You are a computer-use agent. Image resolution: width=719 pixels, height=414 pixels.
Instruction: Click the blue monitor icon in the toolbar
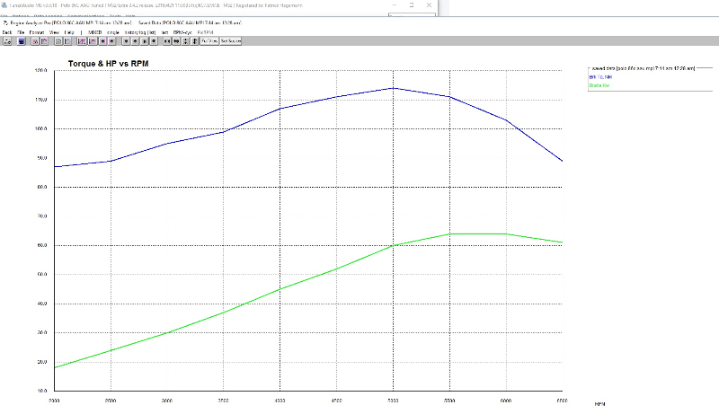[22, 41]
